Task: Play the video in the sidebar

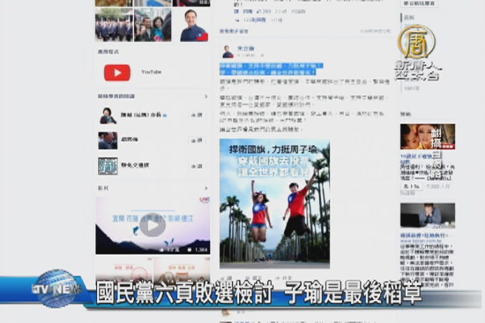Action: point(152,225)
